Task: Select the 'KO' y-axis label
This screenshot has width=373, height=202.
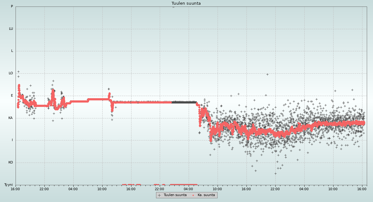Action: (11, 163)
